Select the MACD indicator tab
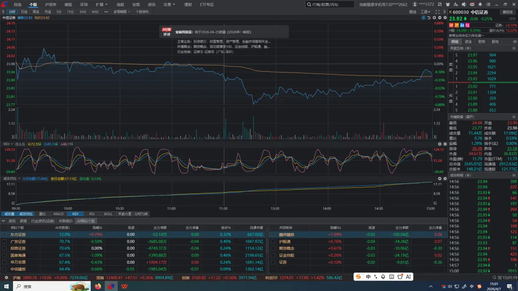518x291 pixels. point(59,214)
